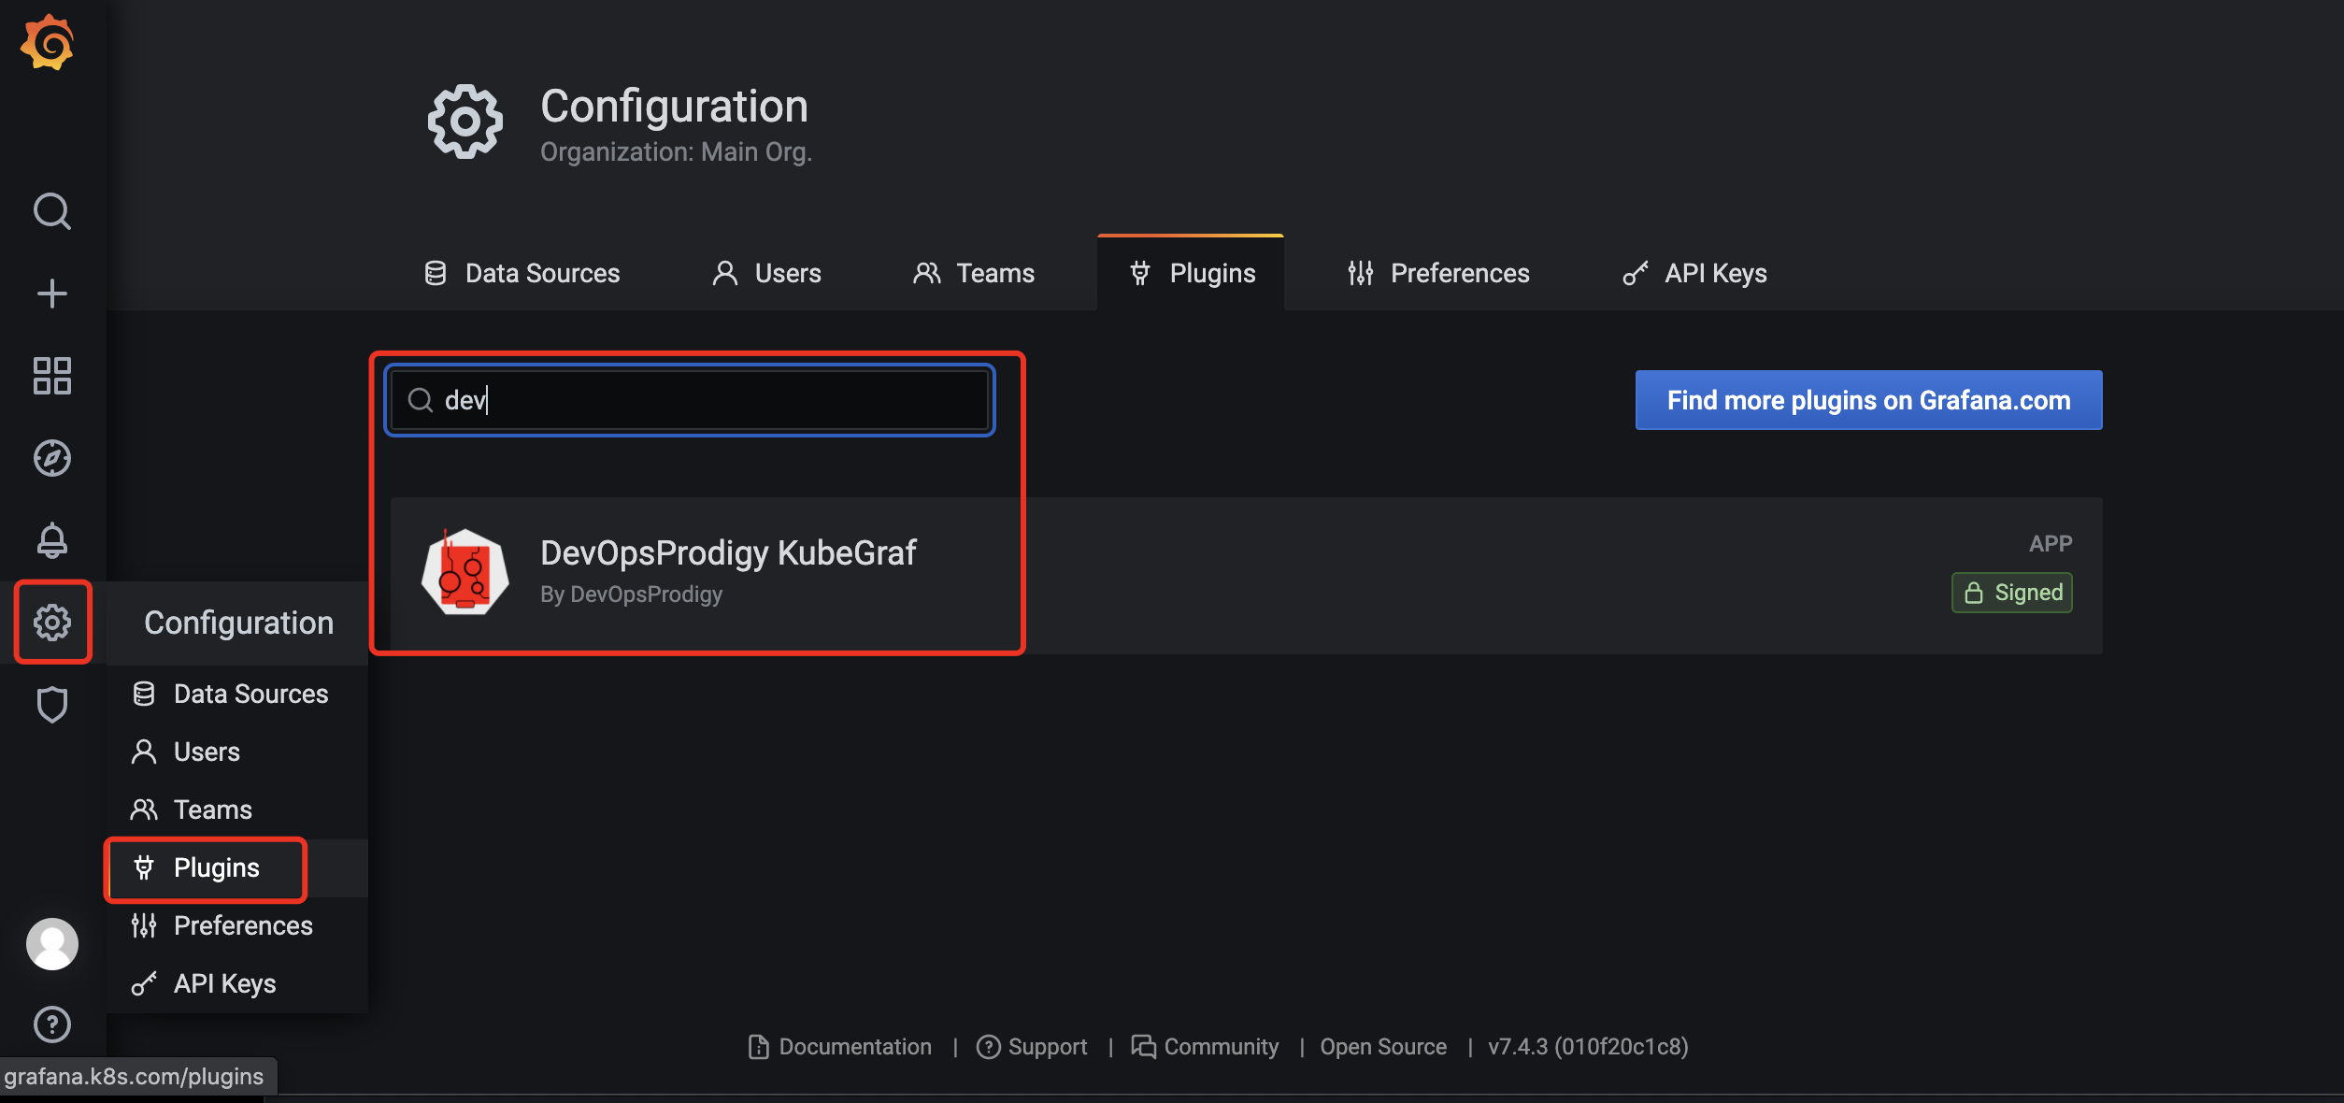The image size is (2344, 1103).
Task: Click the DevOpsProdigy KubeGraf plugin logo
Action: (x=465, y=572)
